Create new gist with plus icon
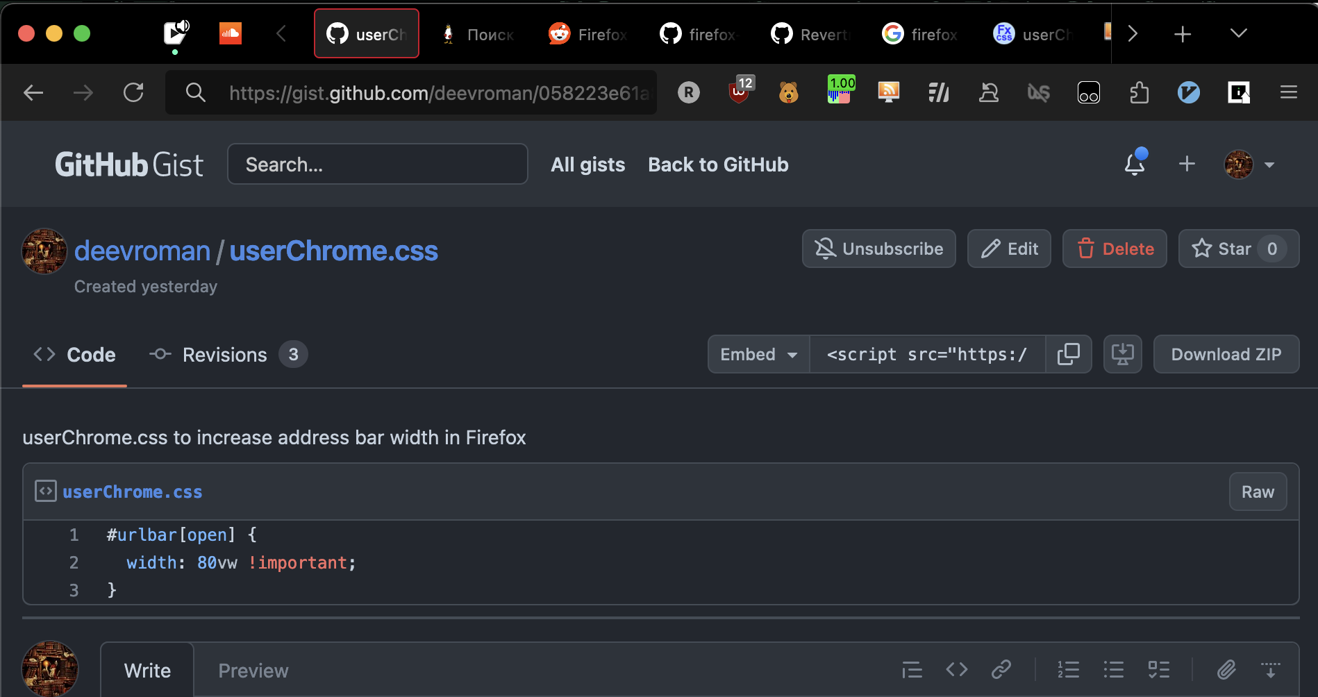Viewport: 1318px width, 697px height. 1187,164
